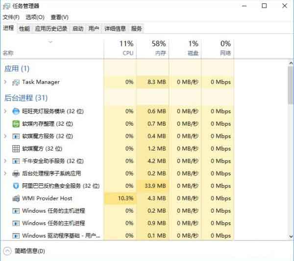The height and width of the screenshot is (261, 294).
Task: Click the second Windows 任务的主机进程 icon
Action: tap(16, 223)
